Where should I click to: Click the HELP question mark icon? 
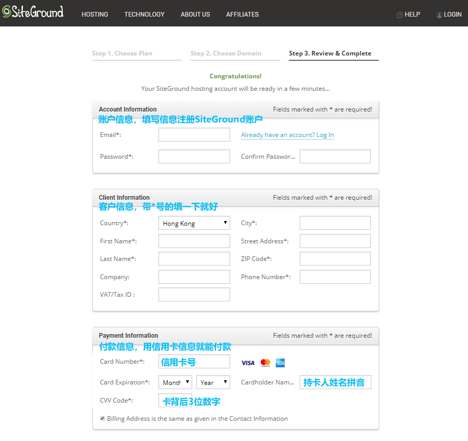pos(399,15)
